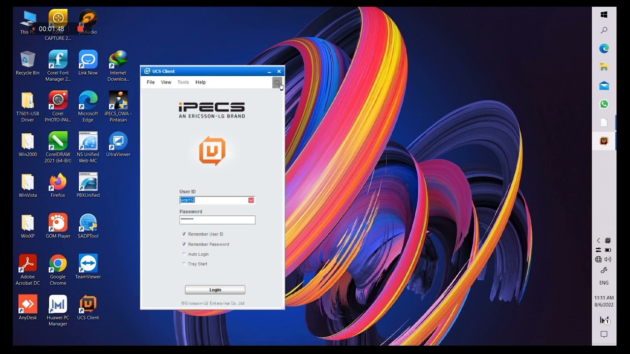Screen dimensions: 630x354
Task: Click the network globe tray icon
Action: (598, 259)
